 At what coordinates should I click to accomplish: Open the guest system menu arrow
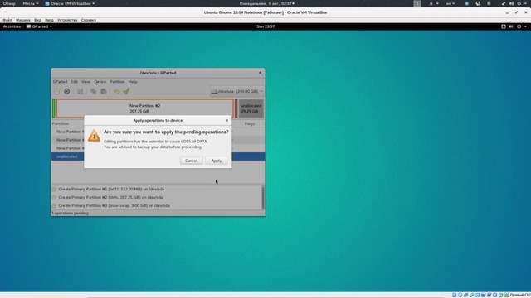[x=525, y=26]
